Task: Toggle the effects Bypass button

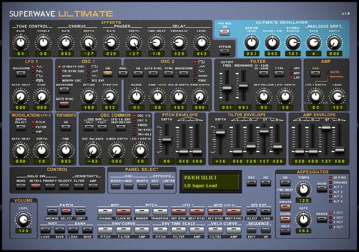Action: point(224,52)
